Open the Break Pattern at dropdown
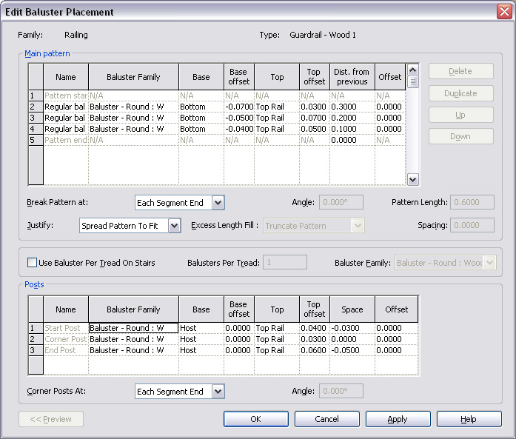Screen dimensions: 516x439 218,203
